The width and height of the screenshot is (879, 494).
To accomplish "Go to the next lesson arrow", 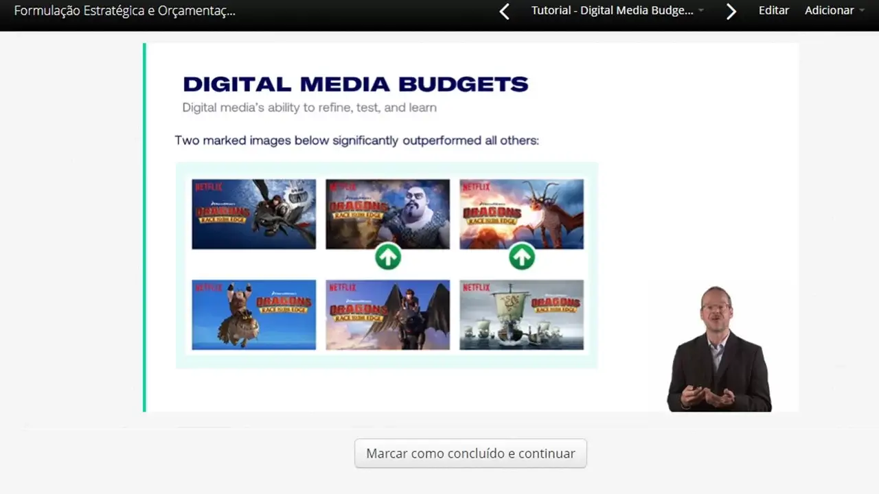I will click(731, 11).
